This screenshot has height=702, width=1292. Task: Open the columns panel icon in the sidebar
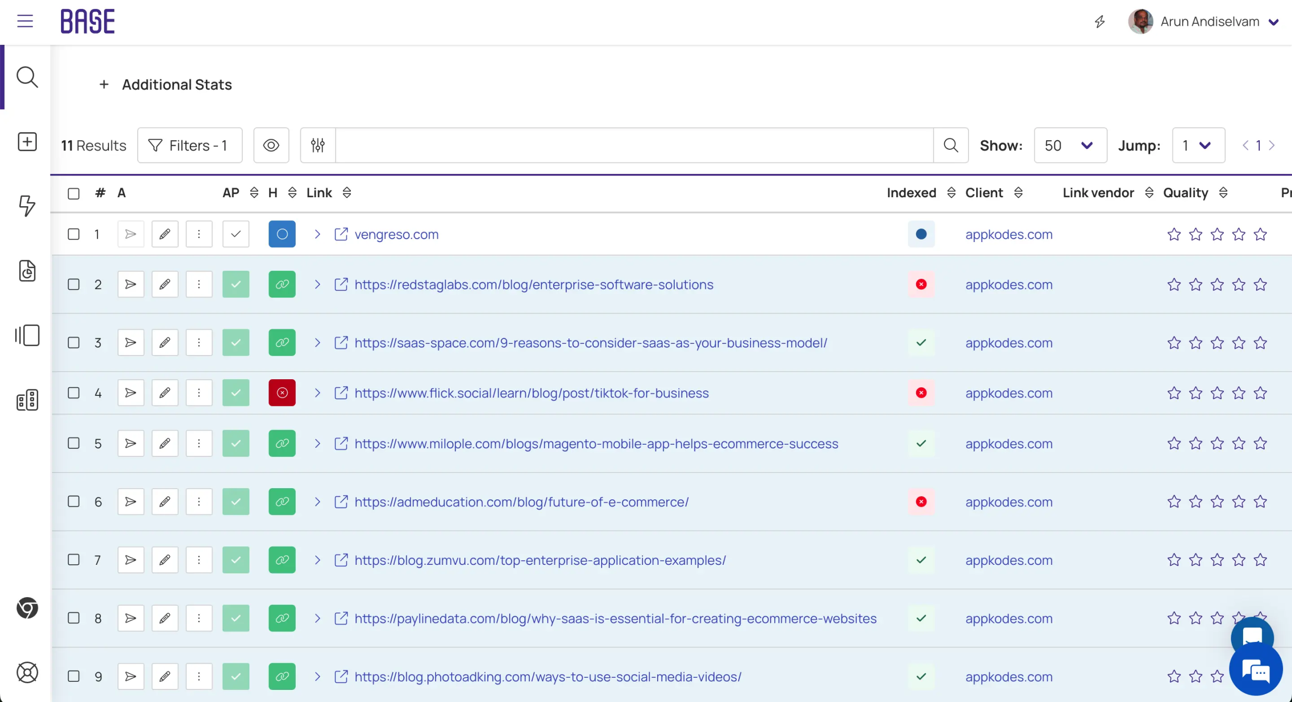coord(27,335)
